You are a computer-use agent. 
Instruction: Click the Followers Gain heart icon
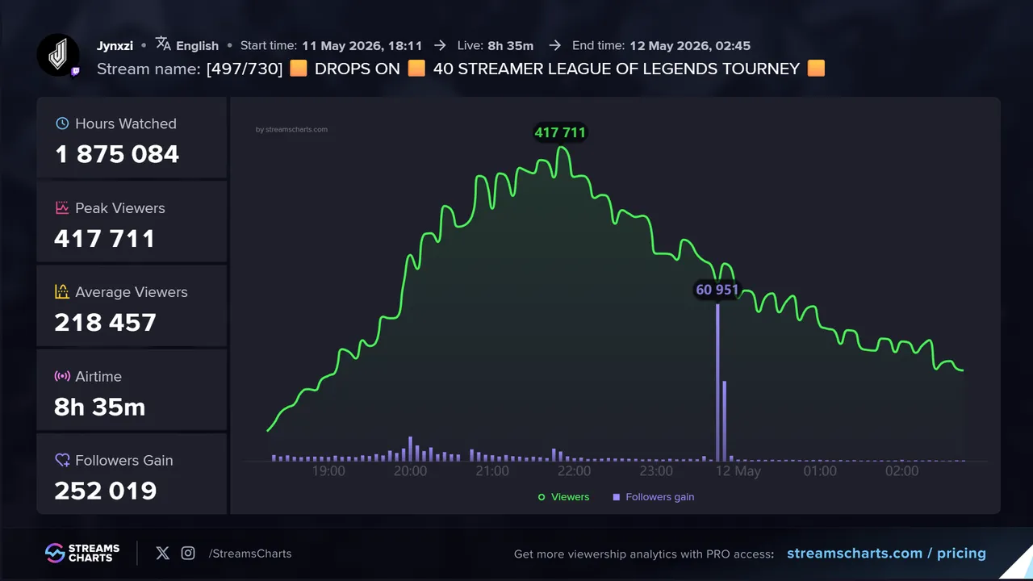(62, 460)
